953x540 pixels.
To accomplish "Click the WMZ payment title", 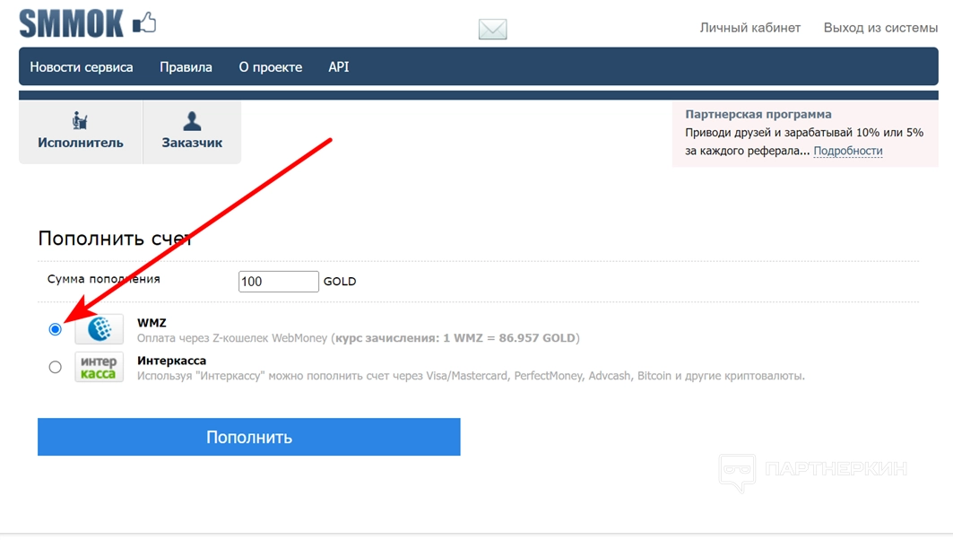I will coord(152,323).
